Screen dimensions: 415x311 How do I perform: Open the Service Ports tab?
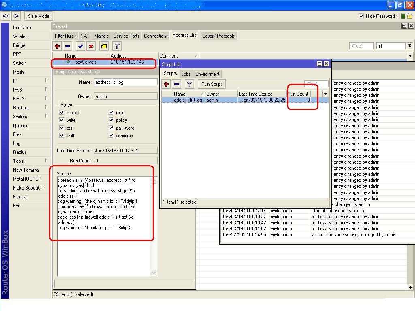coord(126,36)
